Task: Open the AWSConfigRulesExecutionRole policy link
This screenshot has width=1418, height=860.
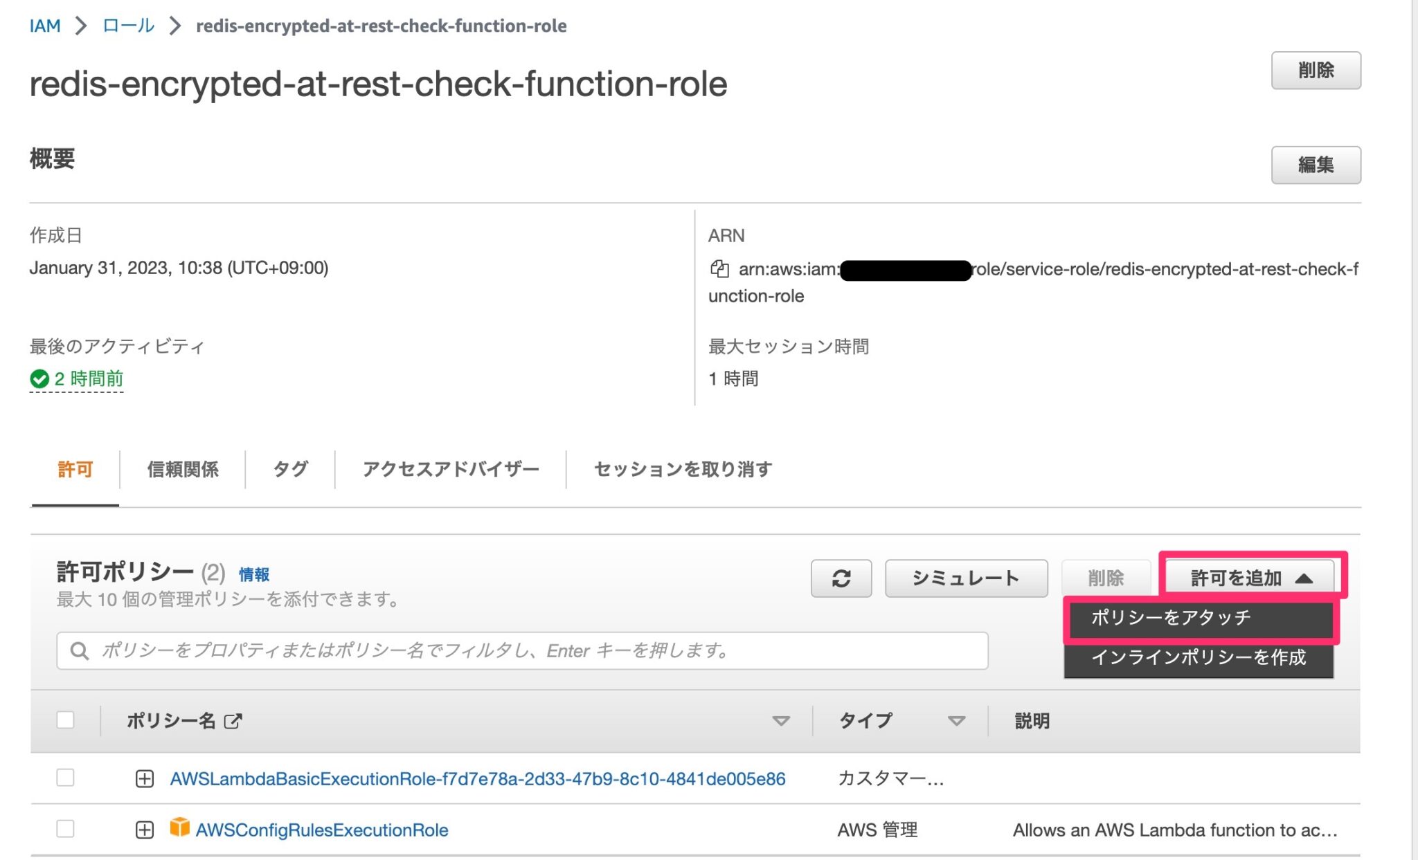Action: coord(321,830)
